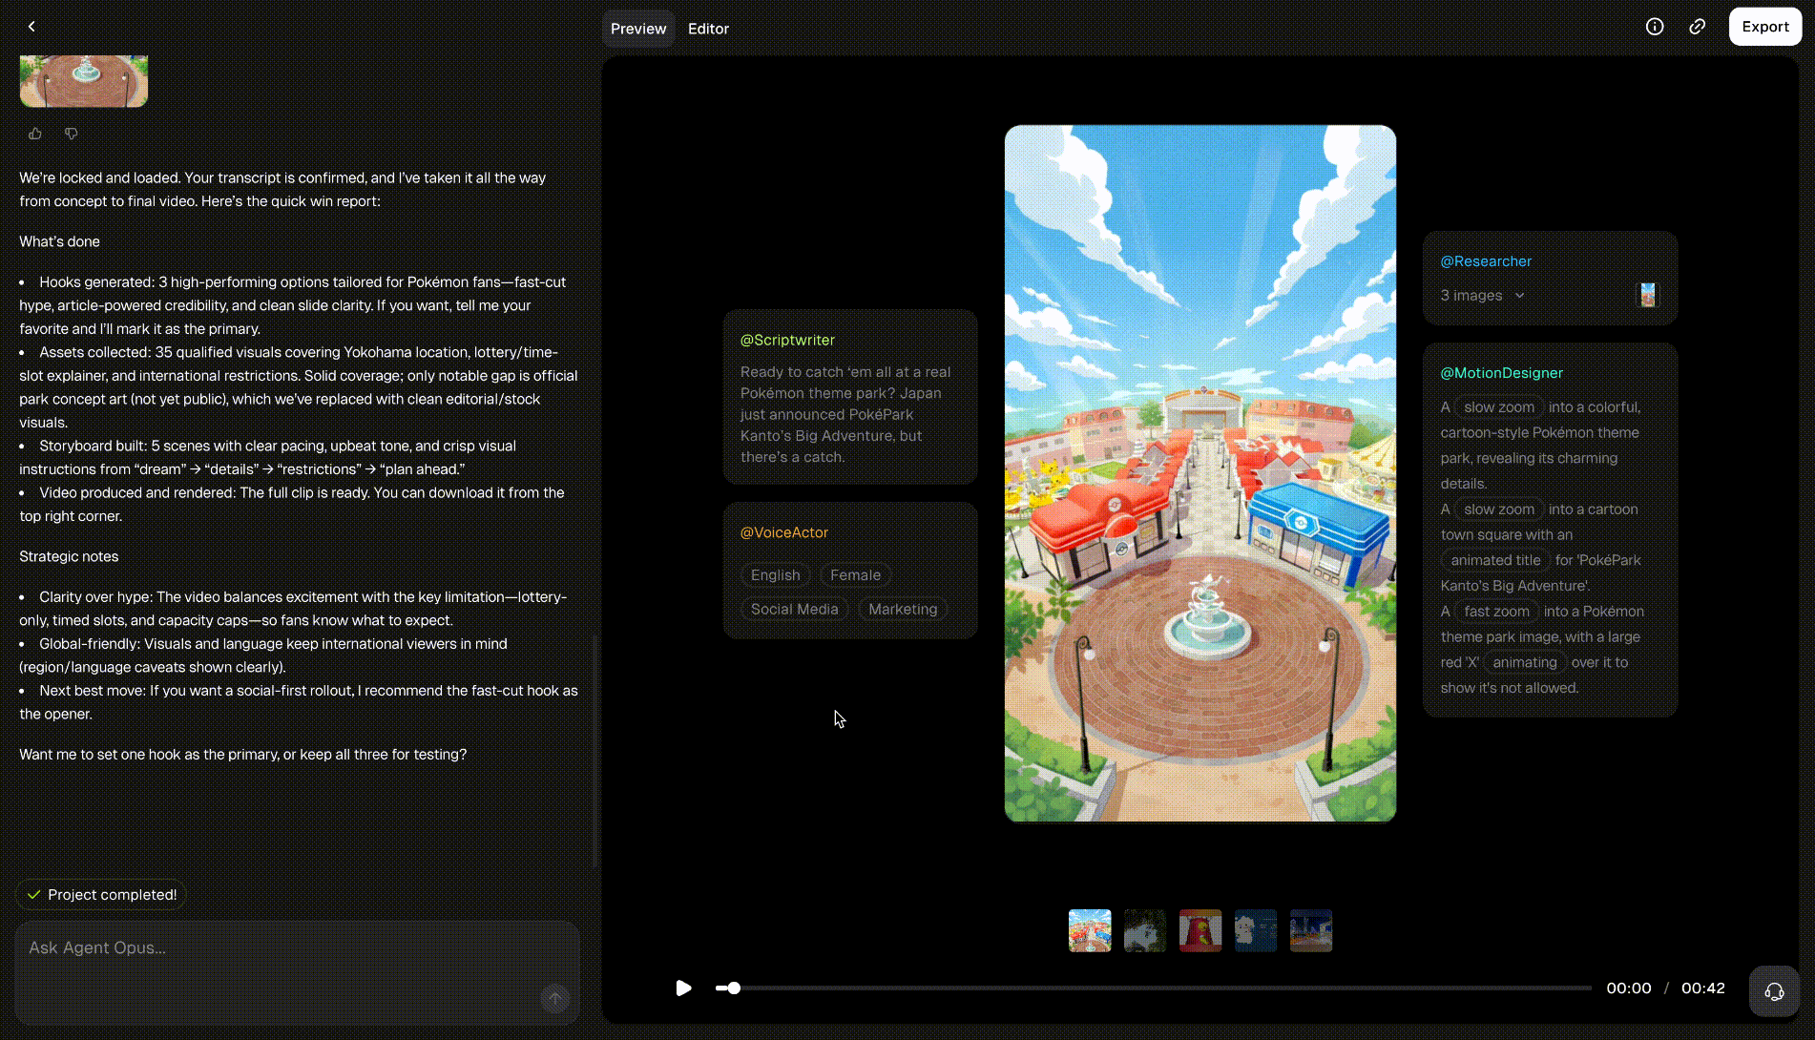Select the second scene thumbnail
The height and width of the screenshot is (1040, 1815).
click(1145, 930)
